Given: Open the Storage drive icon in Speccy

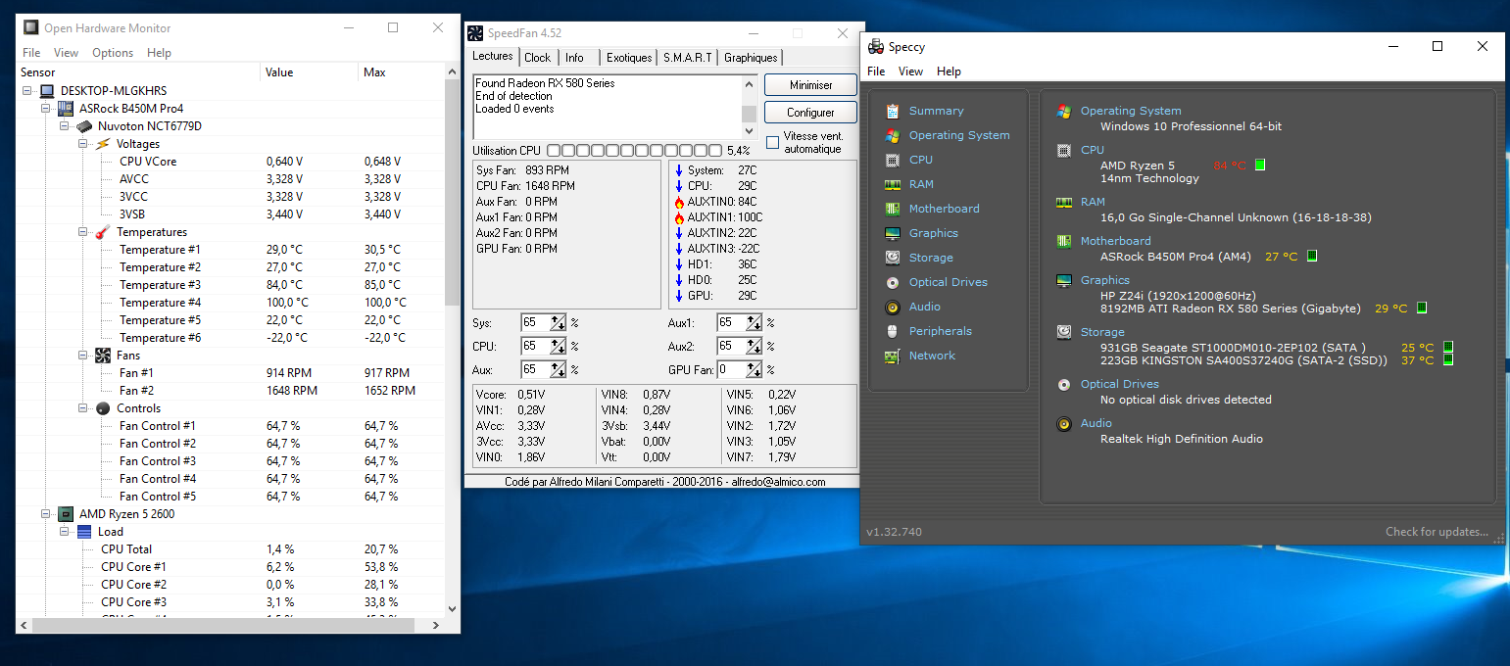Looking at the screenshot, I should (892, 258).
